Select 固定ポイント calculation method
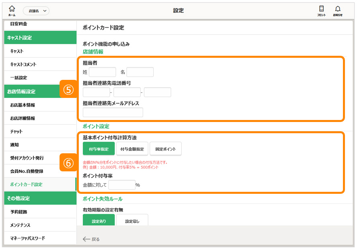The height and width of the screenshot is (250, 357). 166,149
